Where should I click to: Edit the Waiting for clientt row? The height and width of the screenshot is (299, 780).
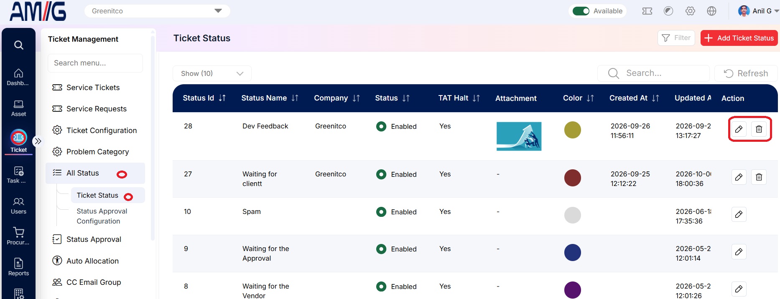click(739, 177)
